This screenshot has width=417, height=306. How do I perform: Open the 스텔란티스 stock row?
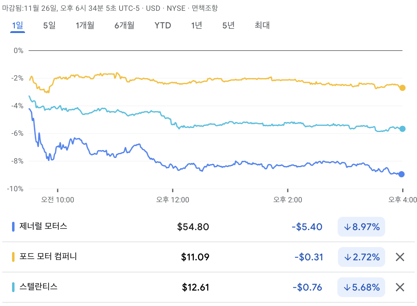pos(208,287)
